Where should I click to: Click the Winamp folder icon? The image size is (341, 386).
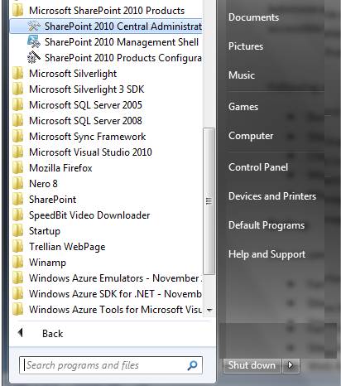[18, 262]
